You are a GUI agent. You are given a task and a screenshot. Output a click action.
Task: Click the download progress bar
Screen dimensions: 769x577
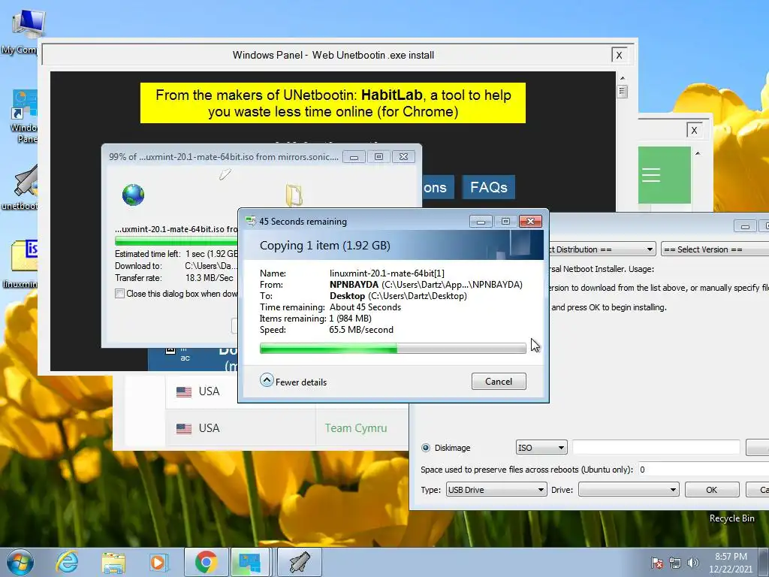[x=176, y=240]
